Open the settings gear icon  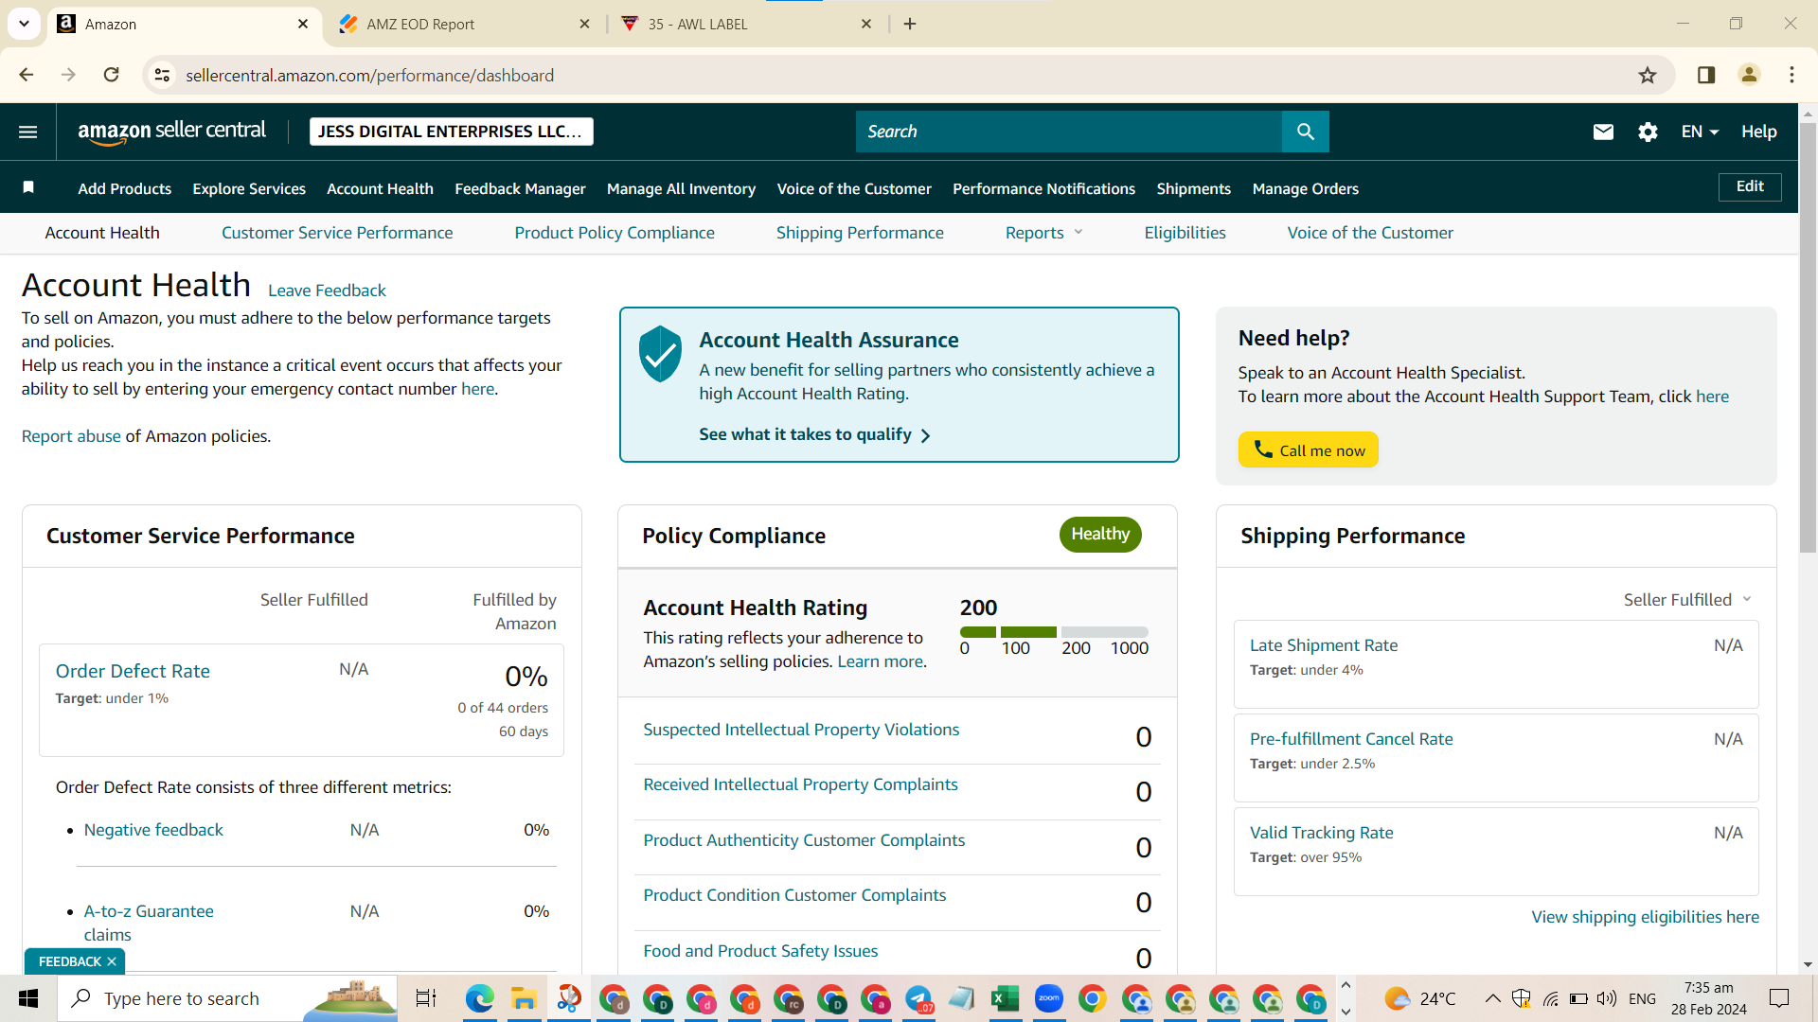(x=1648, y=132)
